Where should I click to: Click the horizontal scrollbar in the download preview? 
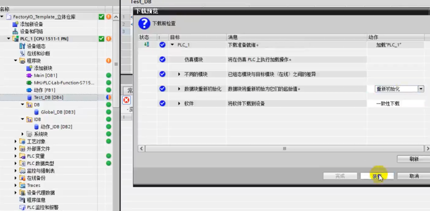[284, 148]
